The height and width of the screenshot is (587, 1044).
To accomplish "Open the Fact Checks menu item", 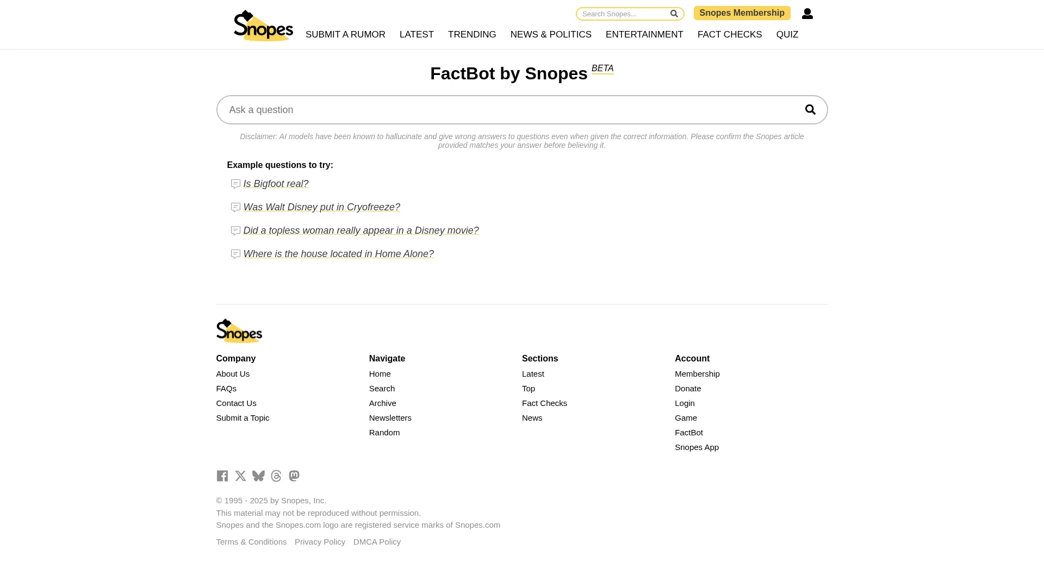I will (x=729, y=35).
